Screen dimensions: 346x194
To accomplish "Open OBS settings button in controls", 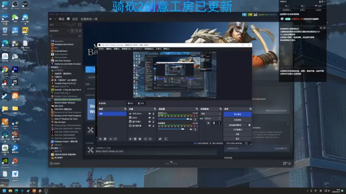I will 237,134.
